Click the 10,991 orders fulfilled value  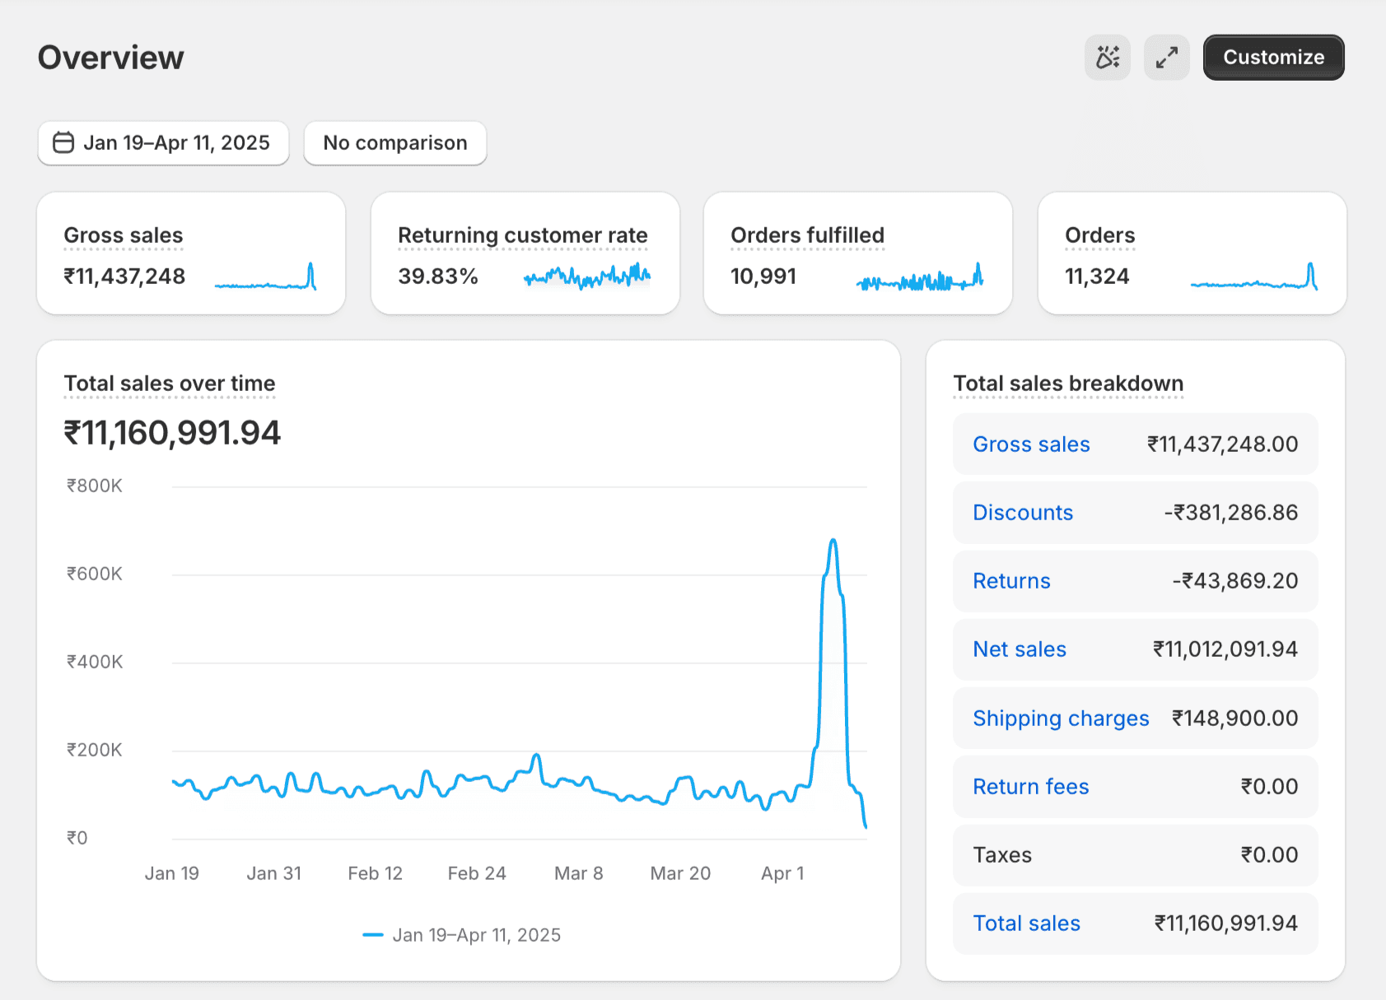pos(763,277)
